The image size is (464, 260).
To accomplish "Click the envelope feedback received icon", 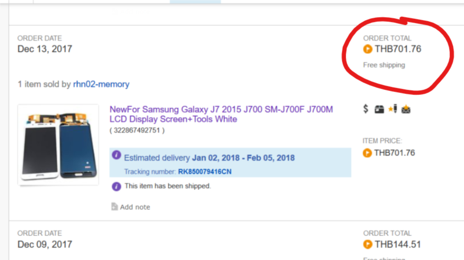I will tap(406, 109).
